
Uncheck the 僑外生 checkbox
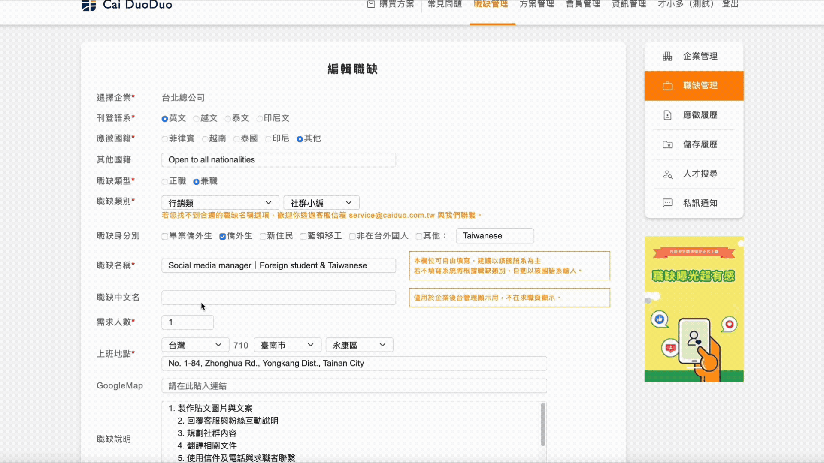coord(222,237)
